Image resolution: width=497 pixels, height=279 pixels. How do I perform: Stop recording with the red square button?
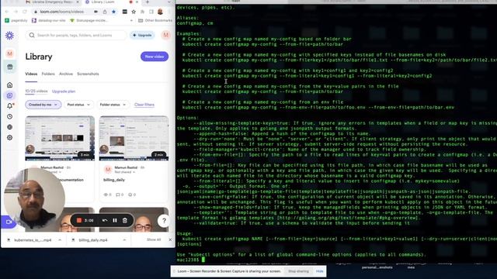(x=79, y=220)
